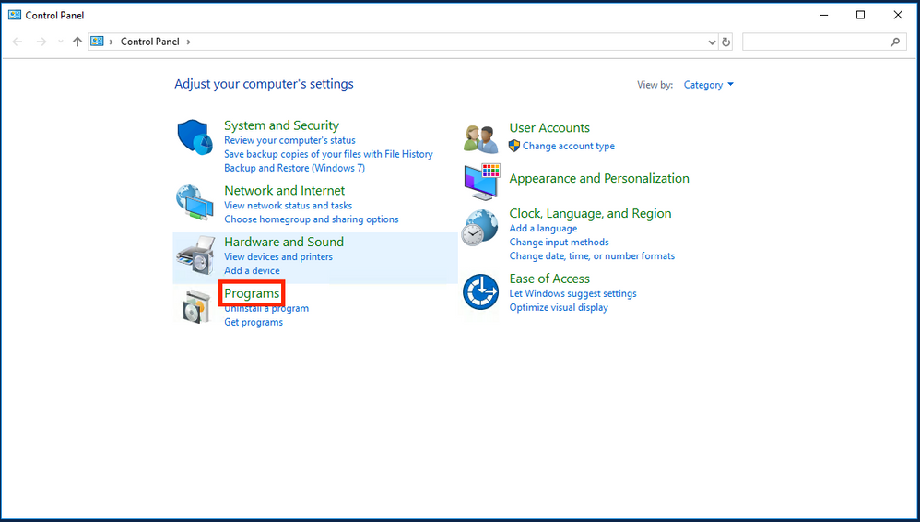Close the Control Panel window

[x=898, y=16]
